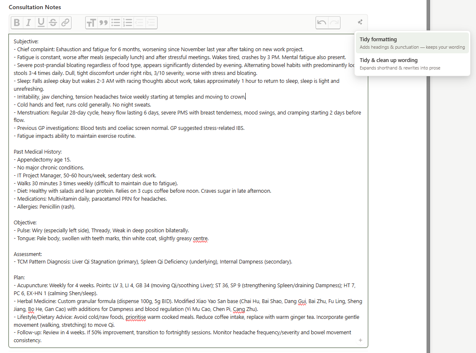Toggle underline formatting

(x=41, y=22)
